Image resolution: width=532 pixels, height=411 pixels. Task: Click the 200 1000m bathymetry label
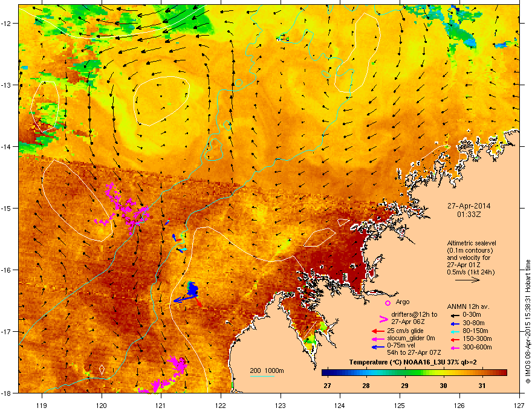pos(267,371)
